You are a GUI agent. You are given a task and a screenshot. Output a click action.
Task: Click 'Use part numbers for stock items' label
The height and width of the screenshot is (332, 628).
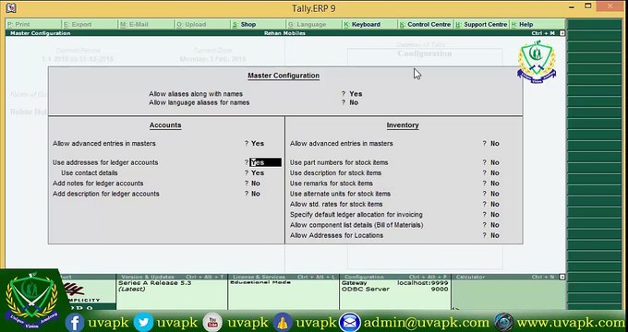339,163
